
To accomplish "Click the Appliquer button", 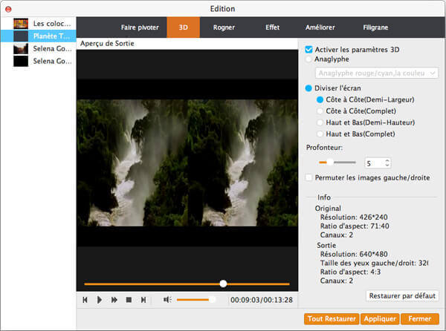I will click(x=379, y=319).
